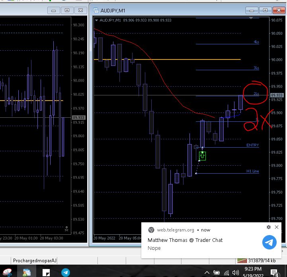Open Telegram from the taskbar
Image resolution: width=287 pixels, height=277 pixels.
pos(66,273)
